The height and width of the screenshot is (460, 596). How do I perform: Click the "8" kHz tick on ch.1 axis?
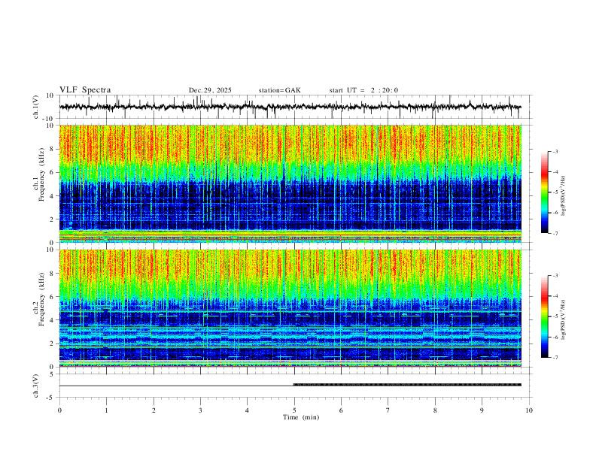[x=53, y=149]
